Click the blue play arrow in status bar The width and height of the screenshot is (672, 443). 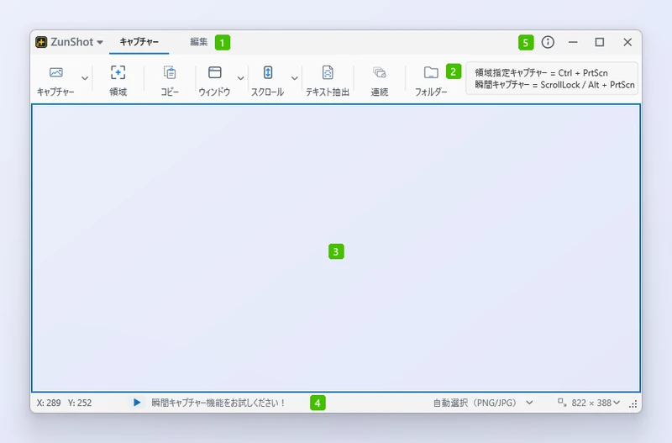click(137, 403)
